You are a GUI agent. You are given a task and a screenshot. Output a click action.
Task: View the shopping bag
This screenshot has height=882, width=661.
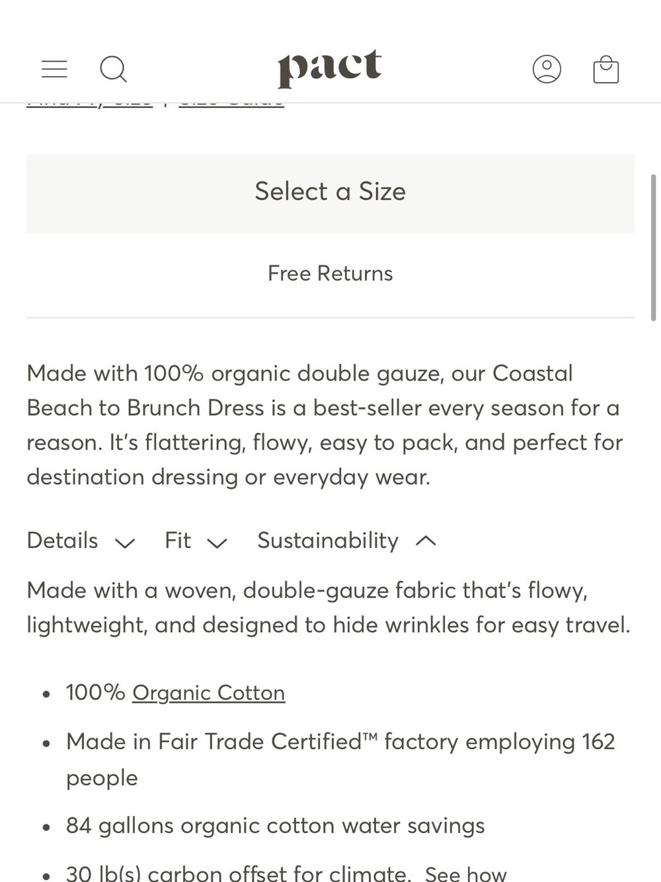point(605,69)
